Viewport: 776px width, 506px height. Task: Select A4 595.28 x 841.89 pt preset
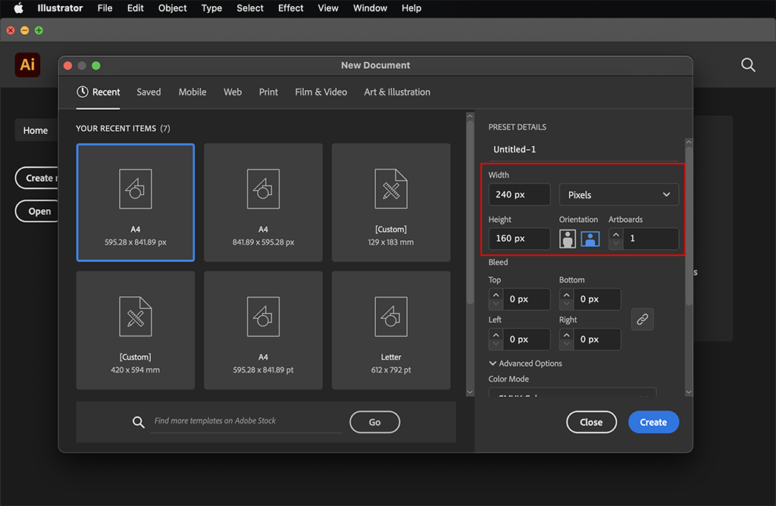[263, 330]
